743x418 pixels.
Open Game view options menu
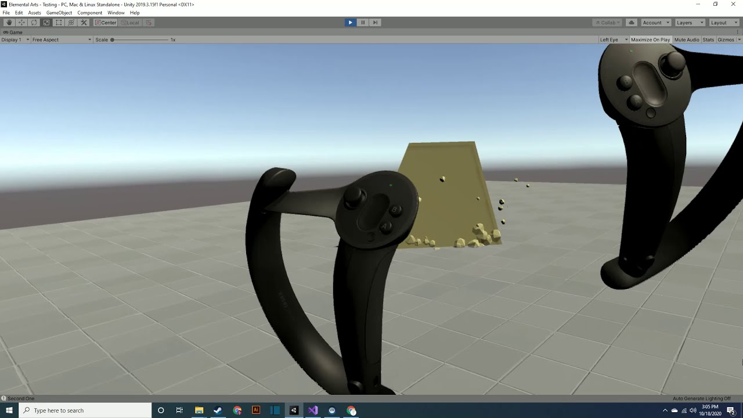[x=738, y=33]
